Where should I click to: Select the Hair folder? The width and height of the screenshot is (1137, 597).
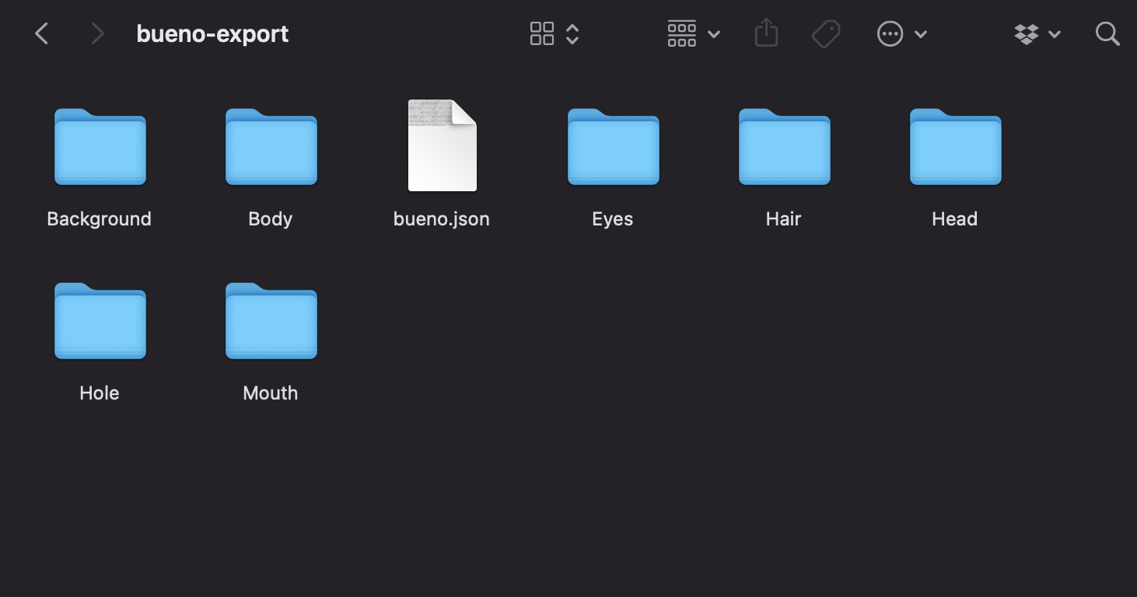point(785,148)
